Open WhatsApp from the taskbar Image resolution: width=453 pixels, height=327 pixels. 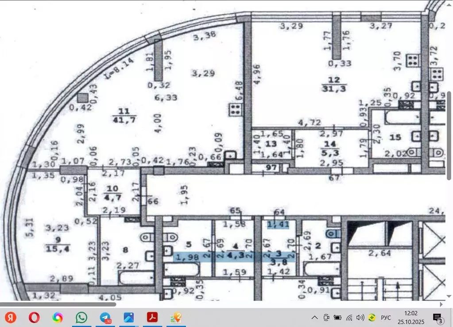81,317
